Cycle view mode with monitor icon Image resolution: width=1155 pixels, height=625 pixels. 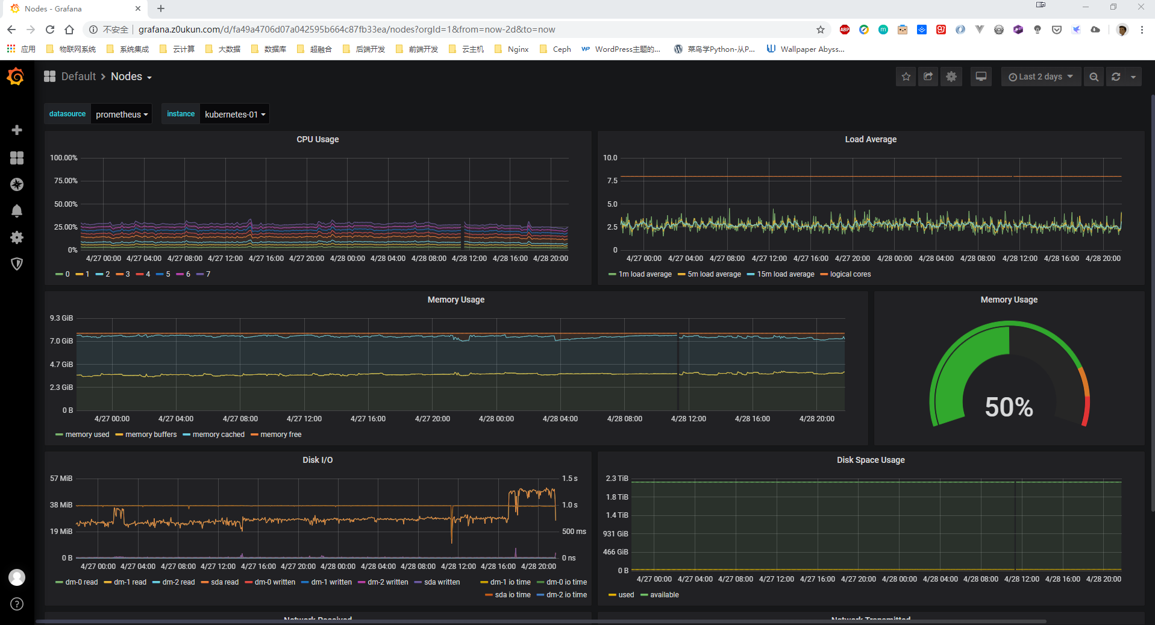(x=981, y=77)
